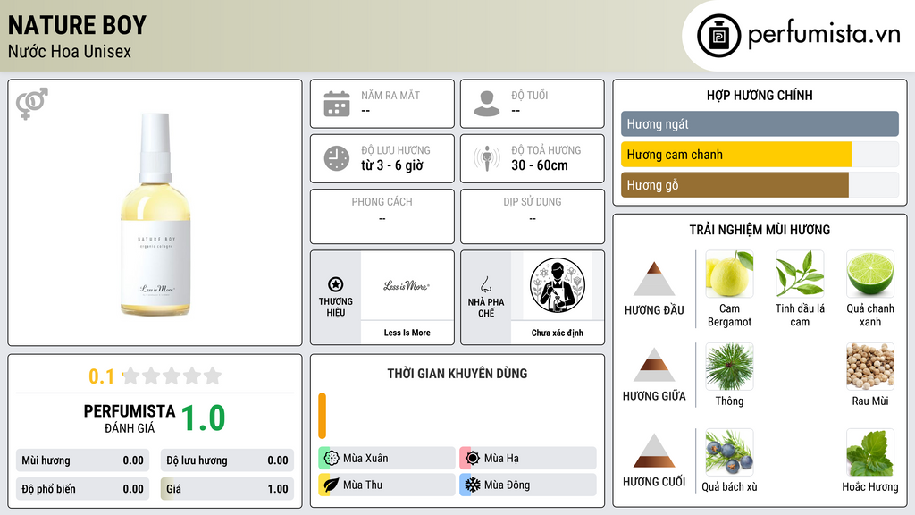
Task: Select the Mùa Xuân season label
Action: (365, 459)
